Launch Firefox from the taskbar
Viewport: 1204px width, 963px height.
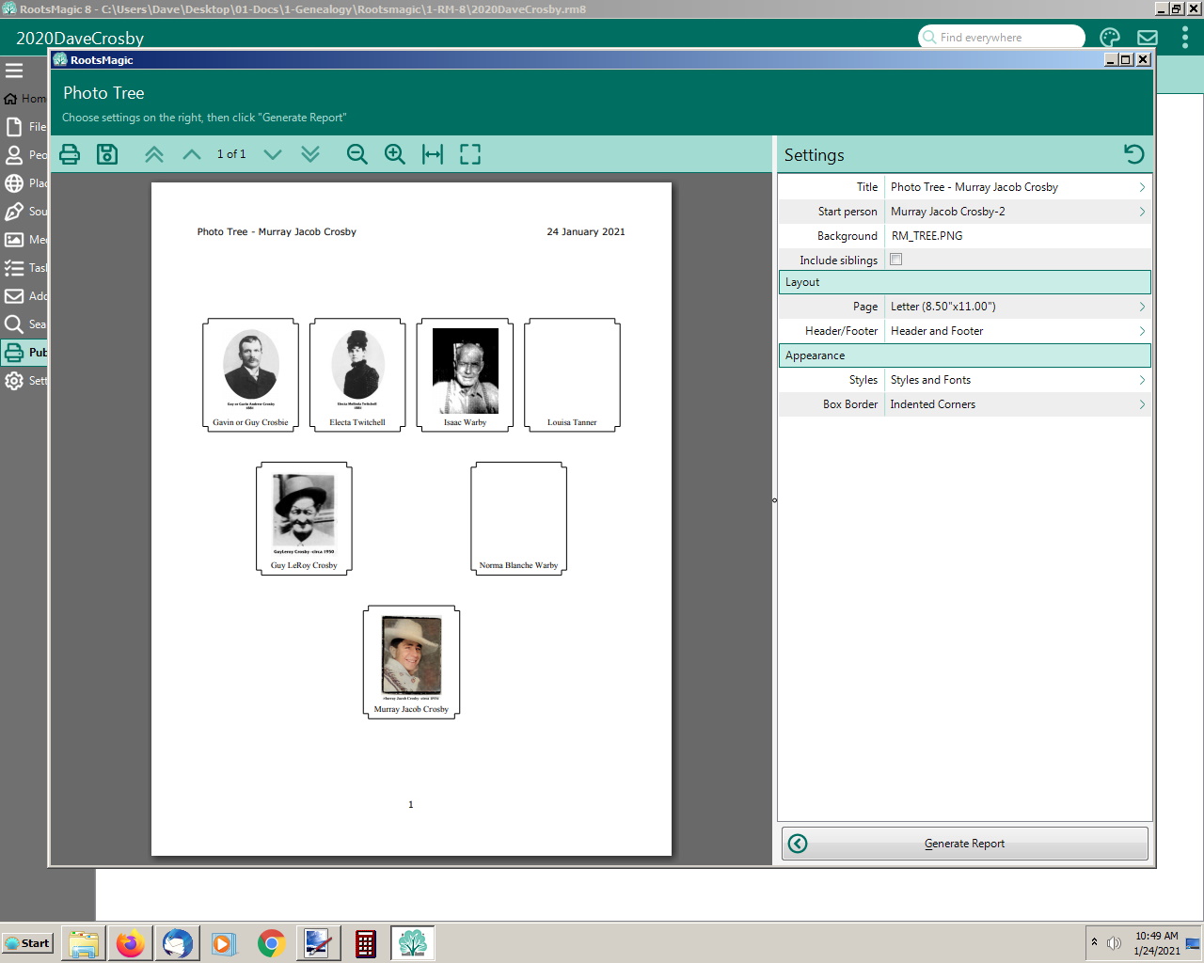point(131,943)
